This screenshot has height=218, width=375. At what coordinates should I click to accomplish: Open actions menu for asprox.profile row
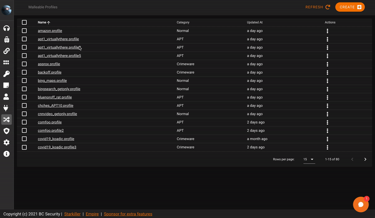point(327,64)
